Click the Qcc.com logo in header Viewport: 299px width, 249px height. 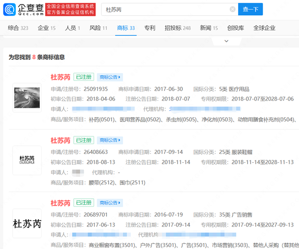[x=23, y=9]
